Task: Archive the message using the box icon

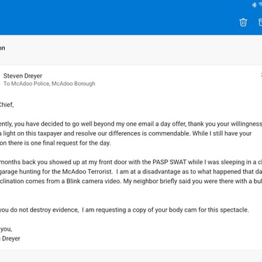Action: 260,22
